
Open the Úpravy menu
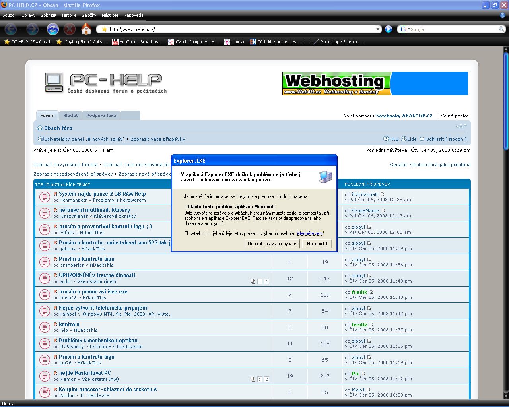click(29, 15)
